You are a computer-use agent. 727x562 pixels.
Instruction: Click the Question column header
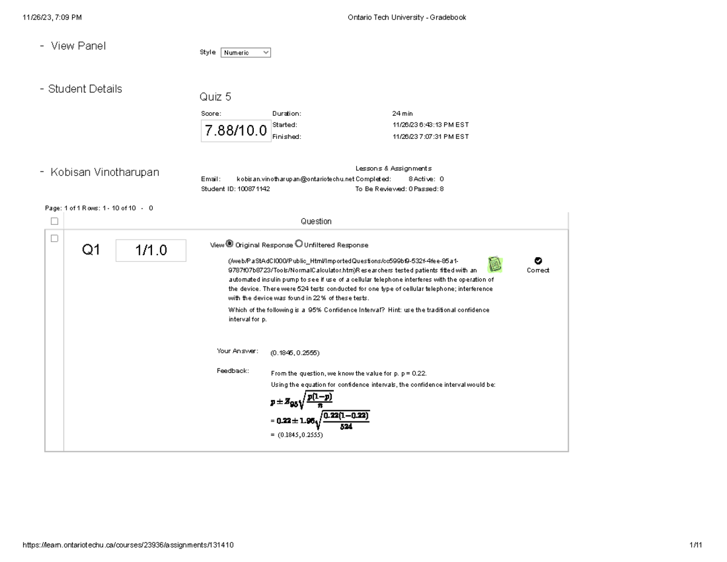coord(316,221)
